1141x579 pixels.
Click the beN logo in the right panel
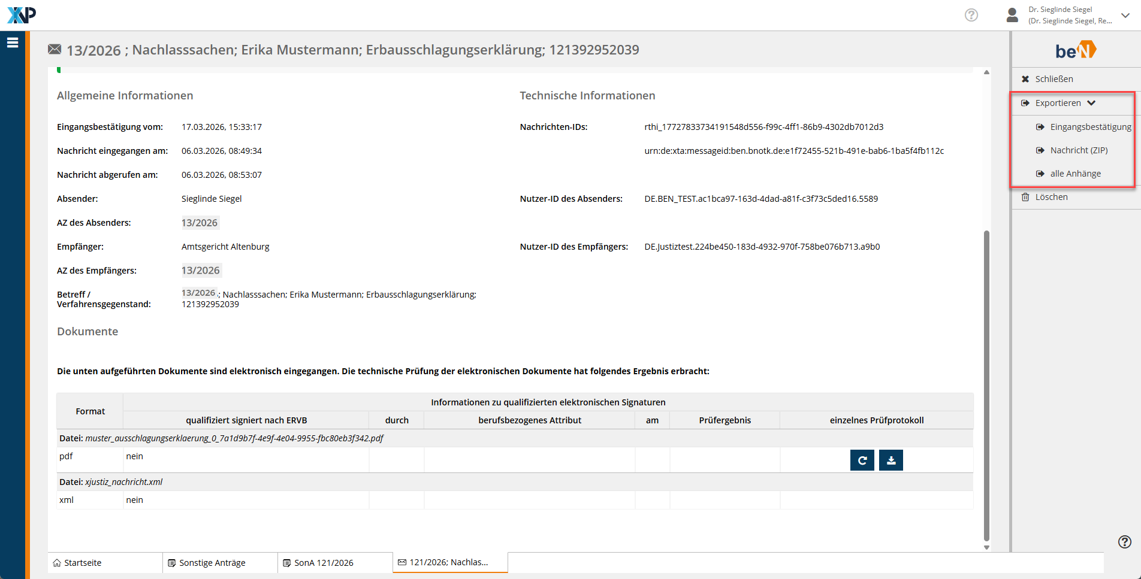[1076, 50]
